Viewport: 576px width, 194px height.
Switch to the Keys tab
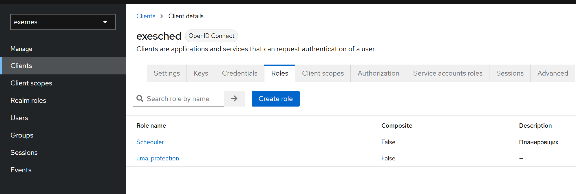tap(201, 73)
